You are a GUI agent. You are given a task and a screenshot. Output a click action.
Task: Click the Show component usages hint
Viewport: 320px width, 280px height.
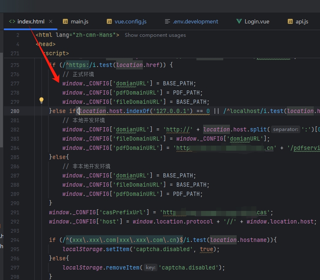155,35
